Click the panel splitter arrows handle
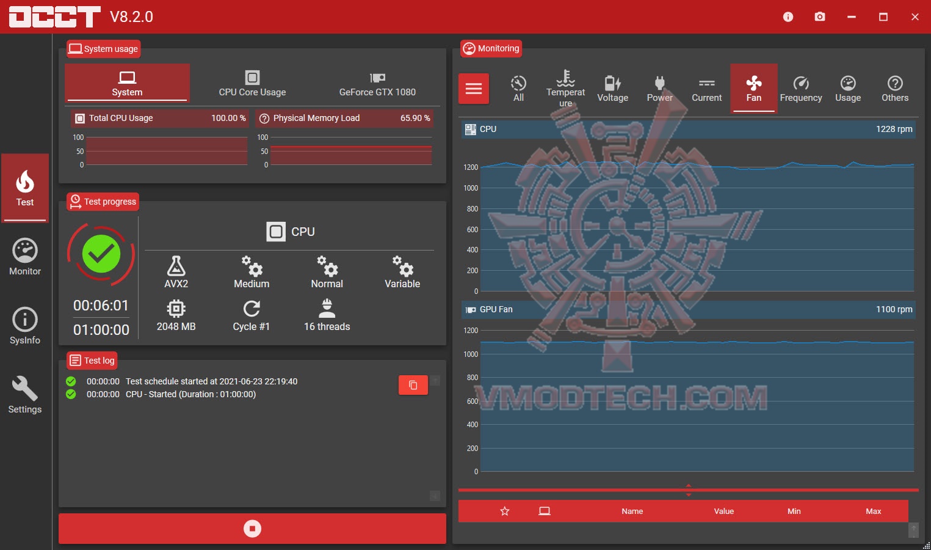Screen dimensions: 931x550 pos(689,490)
